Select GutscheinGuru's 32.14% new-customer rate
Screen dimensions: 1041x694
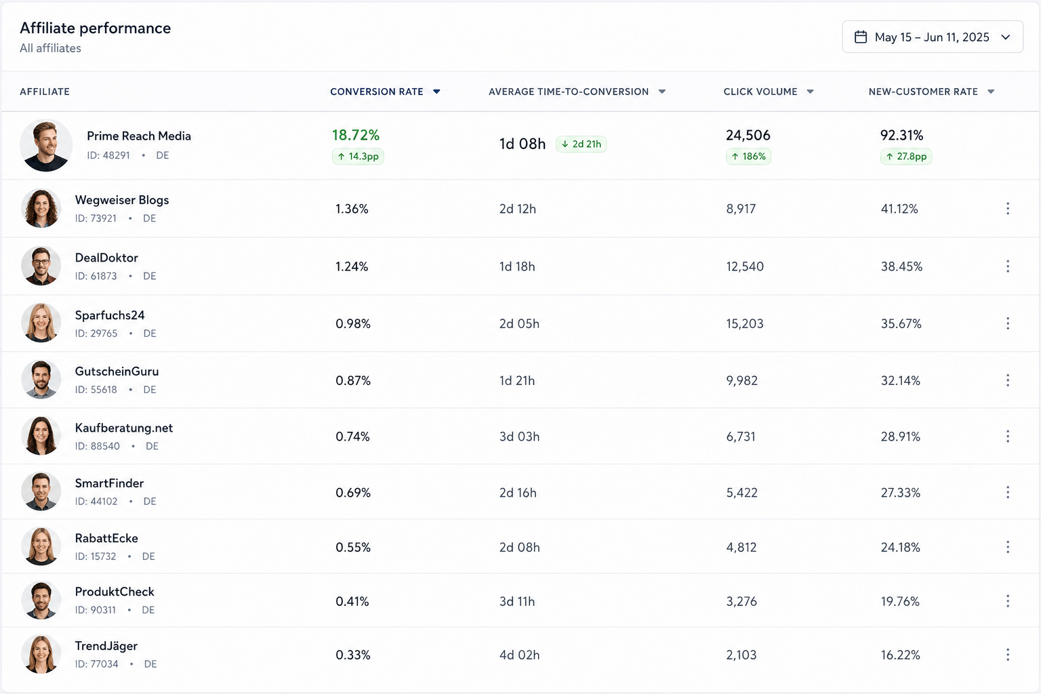[901, 380]
